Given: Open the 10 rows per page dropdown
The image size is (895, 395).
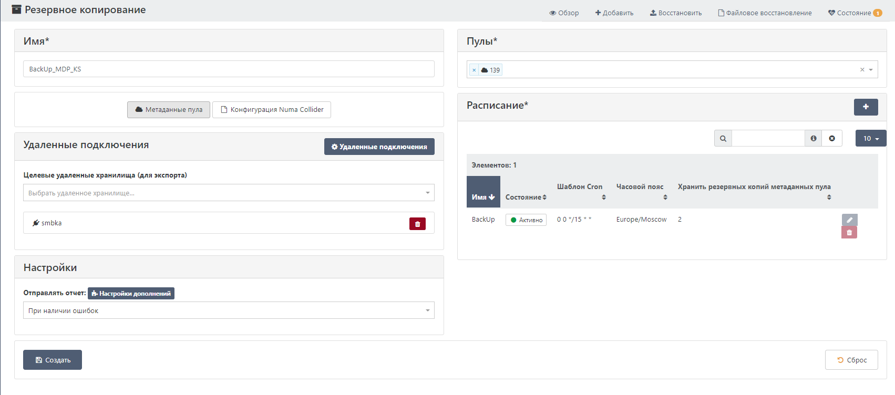Looking at the screenshot, I should [x=871, y=138].
